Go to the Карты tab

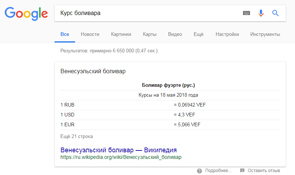pyautogui.click(x=150, y=34)
